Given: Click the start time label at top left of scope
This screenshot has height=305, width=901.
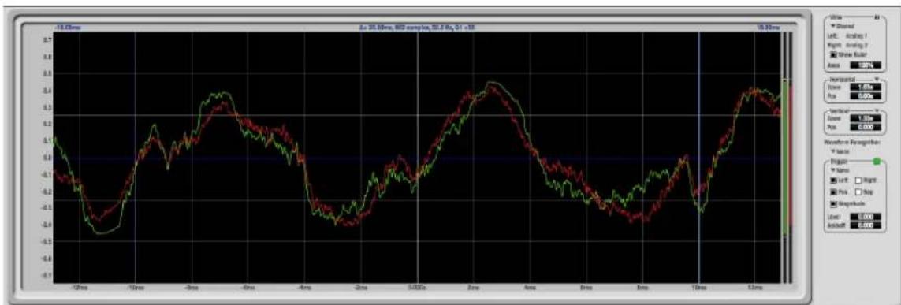Looking at the screenshot, I should click(x=67, y=28).
